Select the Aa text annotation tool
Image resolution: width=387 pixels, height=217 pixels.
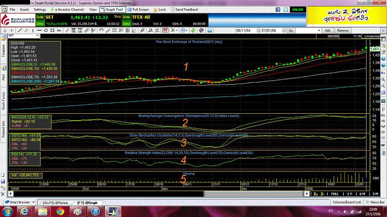(x=59, y=30)
